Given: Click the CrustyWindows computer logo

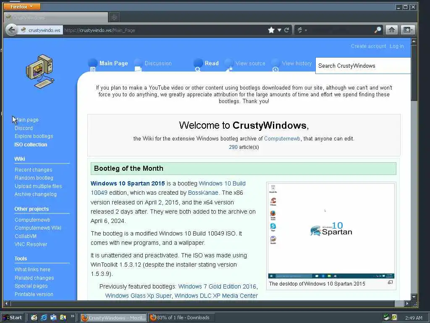Looking at the screenshot, I should pyautogui.click(x=40, y=71).
